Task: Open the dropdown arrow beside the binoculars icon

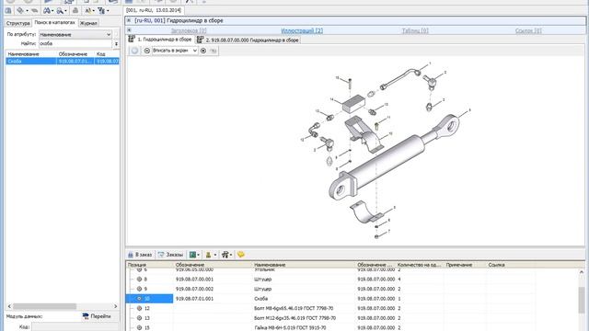Action: coord(52,11)
